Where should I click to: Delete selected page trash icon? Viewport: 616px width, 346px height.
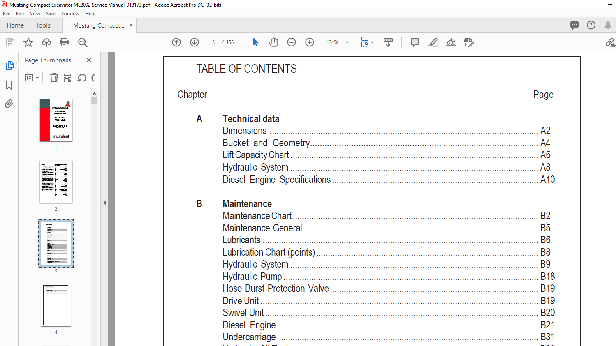pos(54,78)
